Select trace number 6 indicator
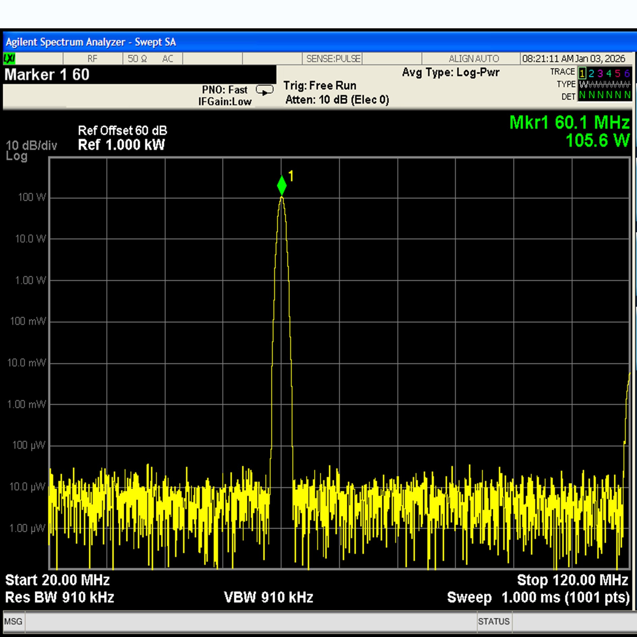This screenshot has width=637, height=637. point(627,73)
